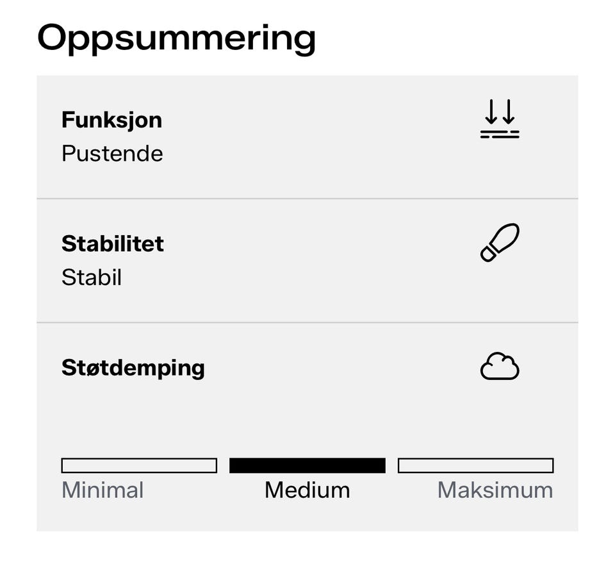Screen dimensions: 615x564
Task: Click the breathable down-arrows icon
Action: point(500,119)
